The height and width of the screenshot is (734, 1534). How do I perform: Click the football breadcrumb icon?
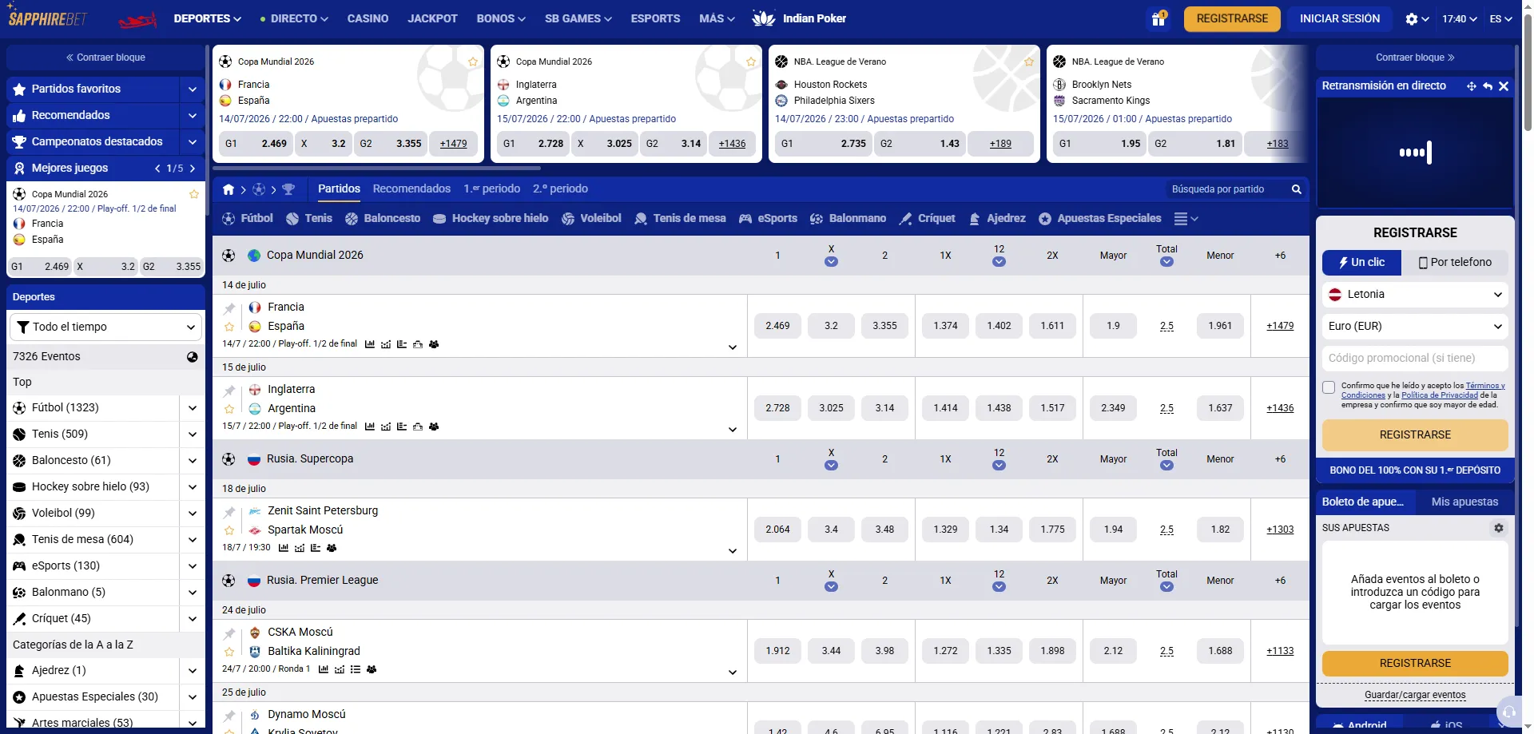coord(259,189)
